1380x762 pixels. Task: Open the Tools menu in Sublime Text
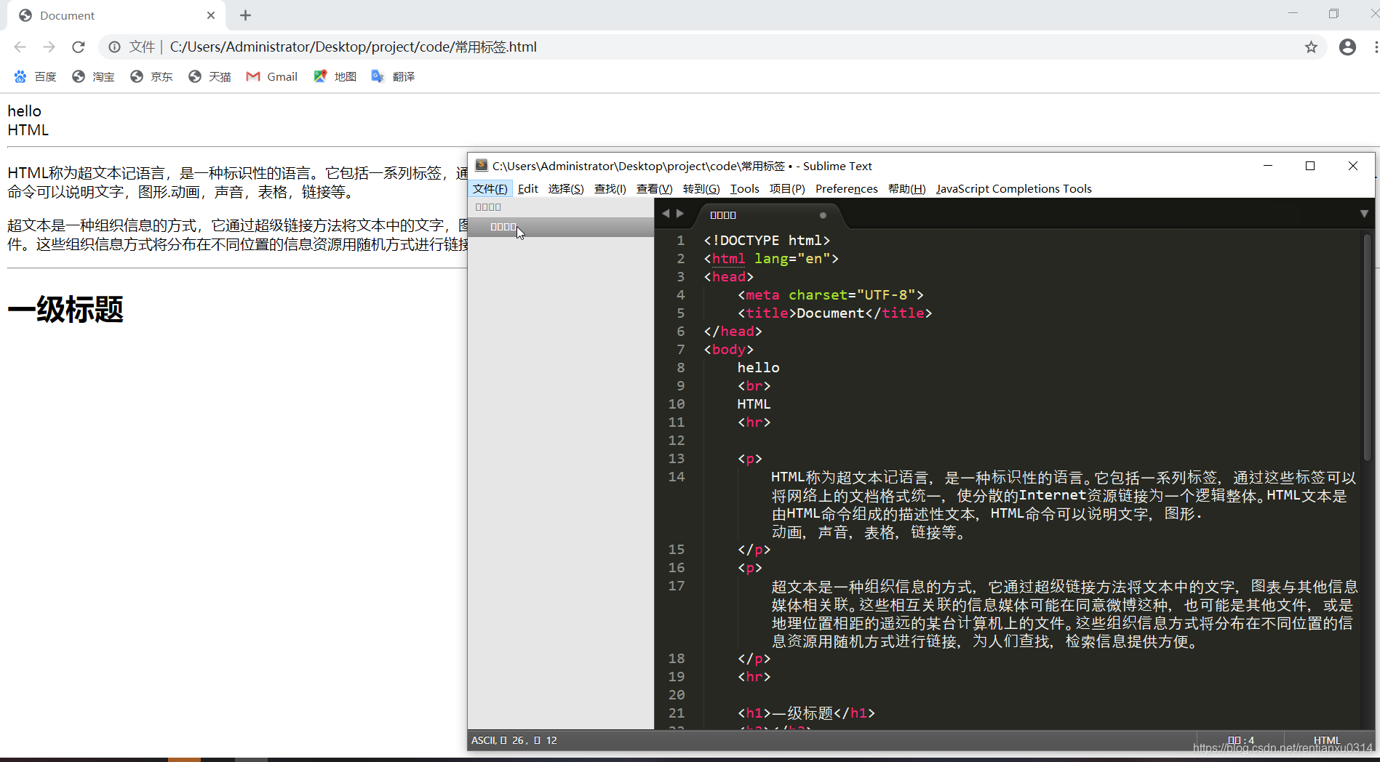pos(745,189)
